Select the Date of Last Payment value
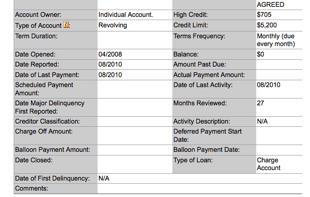Image resolution: width=310 pixels, height=197 pixels. (x=110, y=75)
